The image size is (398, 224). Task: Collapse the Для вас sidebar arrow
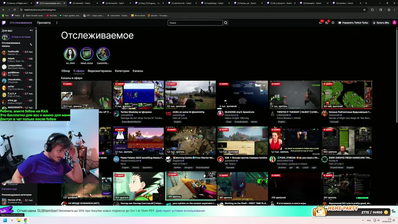[x=31, y=30]
